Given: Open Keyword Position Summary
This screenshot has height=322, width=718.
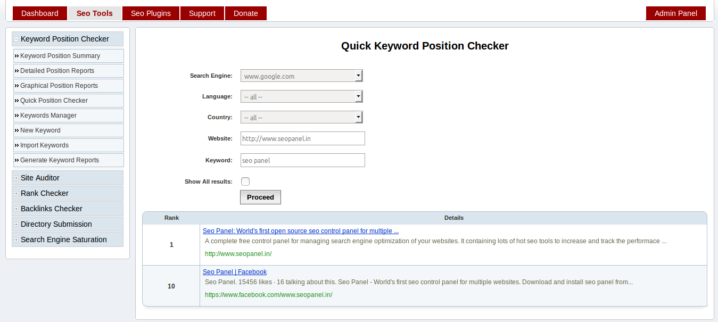Looking at the screenshot, I should click(x=69, y=56).
